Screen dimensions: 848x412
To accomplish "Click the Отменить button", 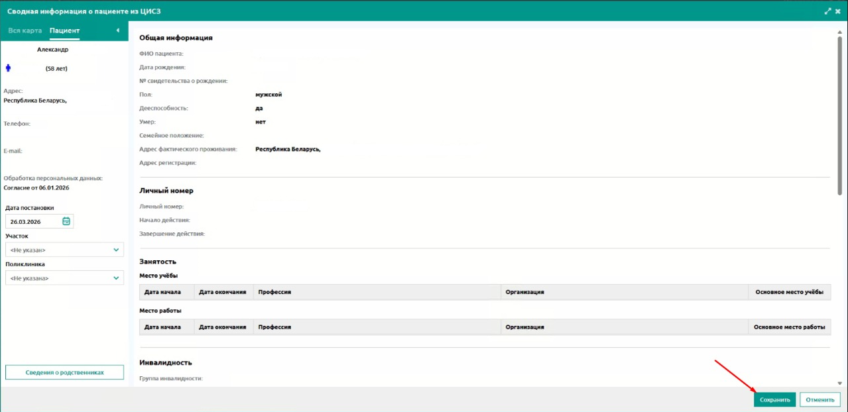I will (820, 399).
